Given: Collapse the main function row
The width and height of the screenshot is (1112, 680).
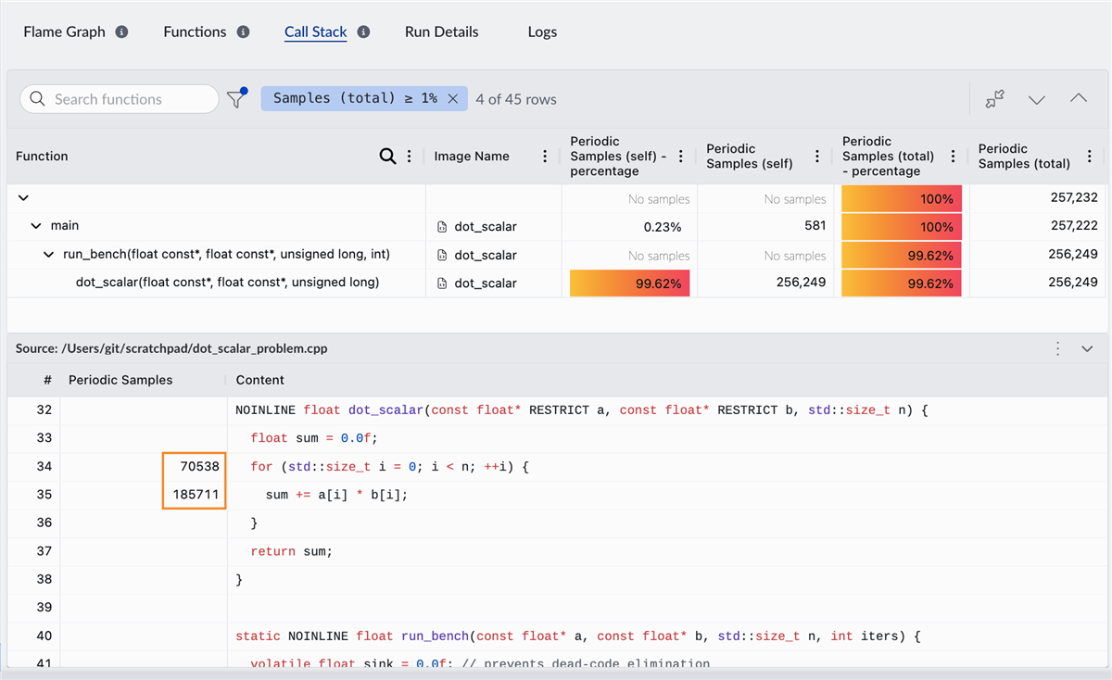Looking at the screenshot, I should (x=35, y=226).
